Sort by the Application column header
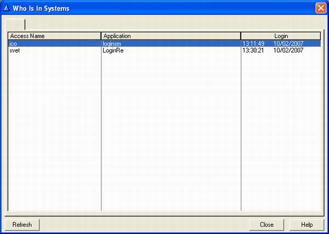 (171, 36)
